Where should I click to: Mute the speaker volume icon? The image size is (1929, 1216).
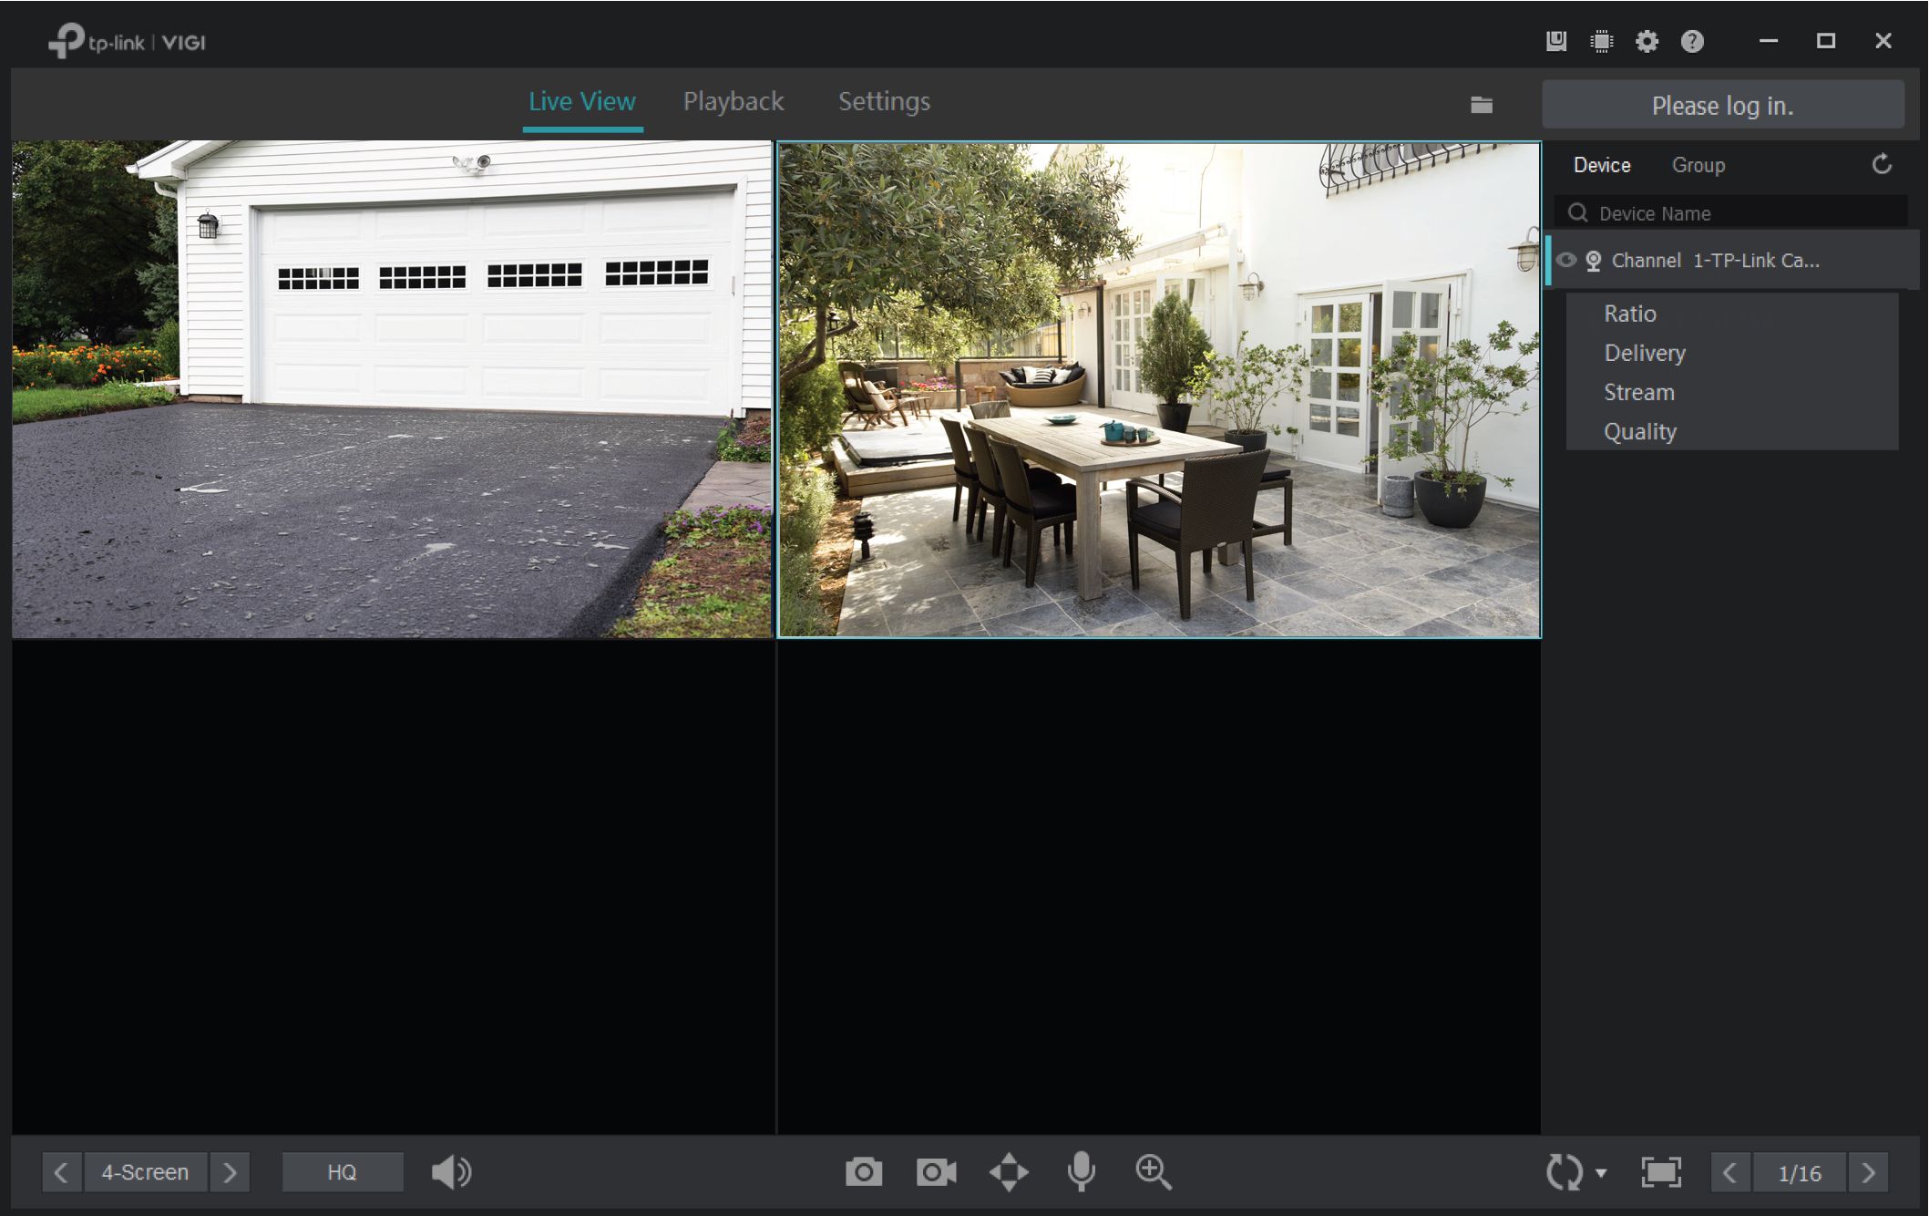[x=451, y=1171]
